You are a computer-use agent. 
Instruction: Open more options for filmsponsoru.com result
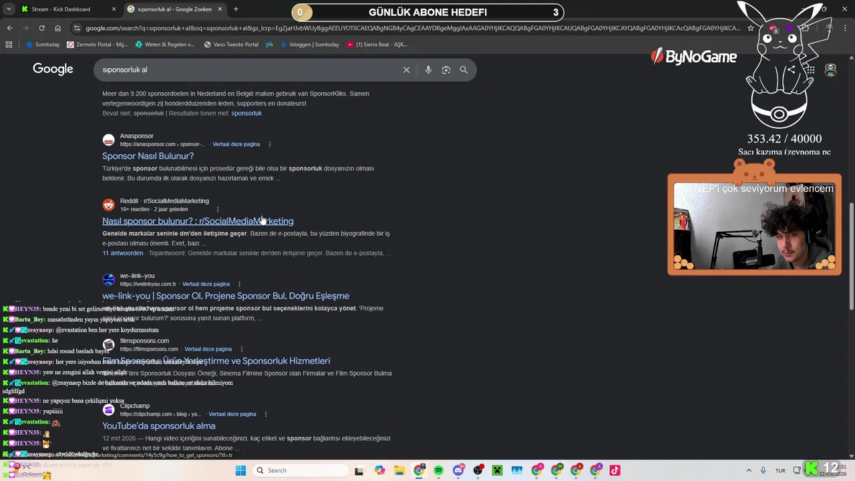tap(241, 349)
